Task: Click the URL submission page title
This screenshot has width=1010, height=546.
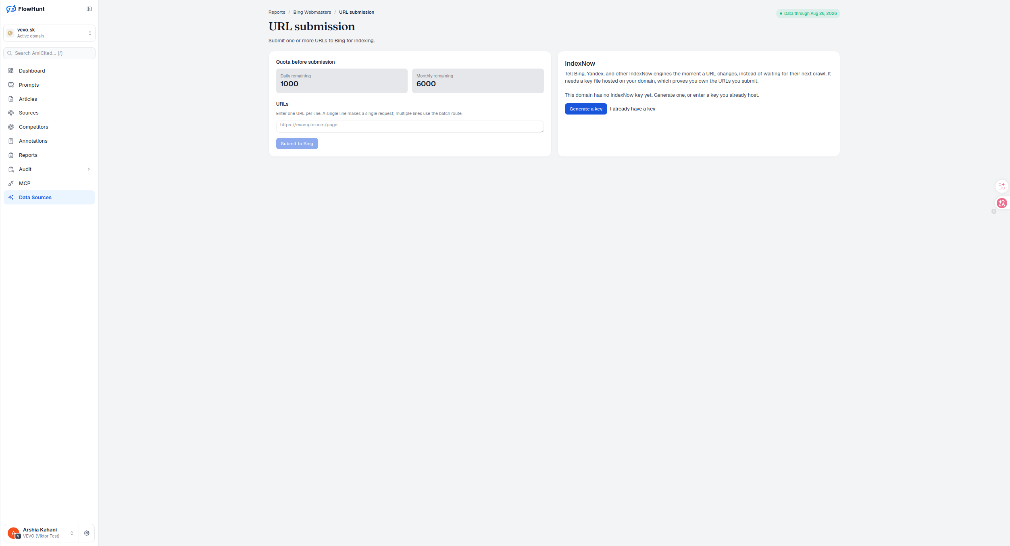Action: (312, 27)
